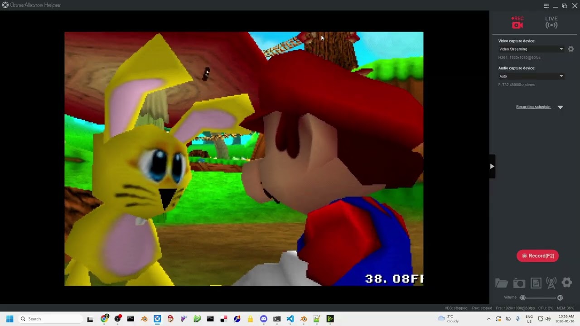Click the game video preview area

(244, 158)
